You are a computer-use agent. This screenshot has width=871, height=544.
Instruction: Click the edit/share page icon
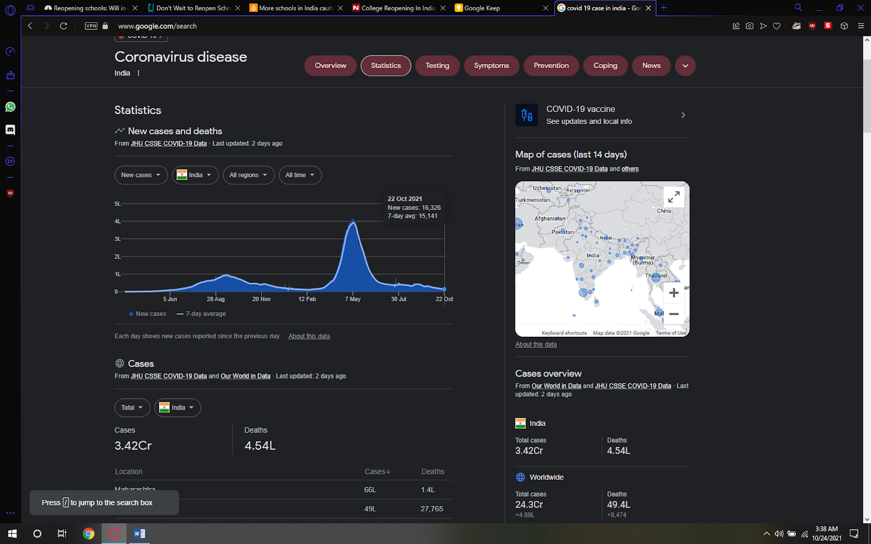[736, 26]
